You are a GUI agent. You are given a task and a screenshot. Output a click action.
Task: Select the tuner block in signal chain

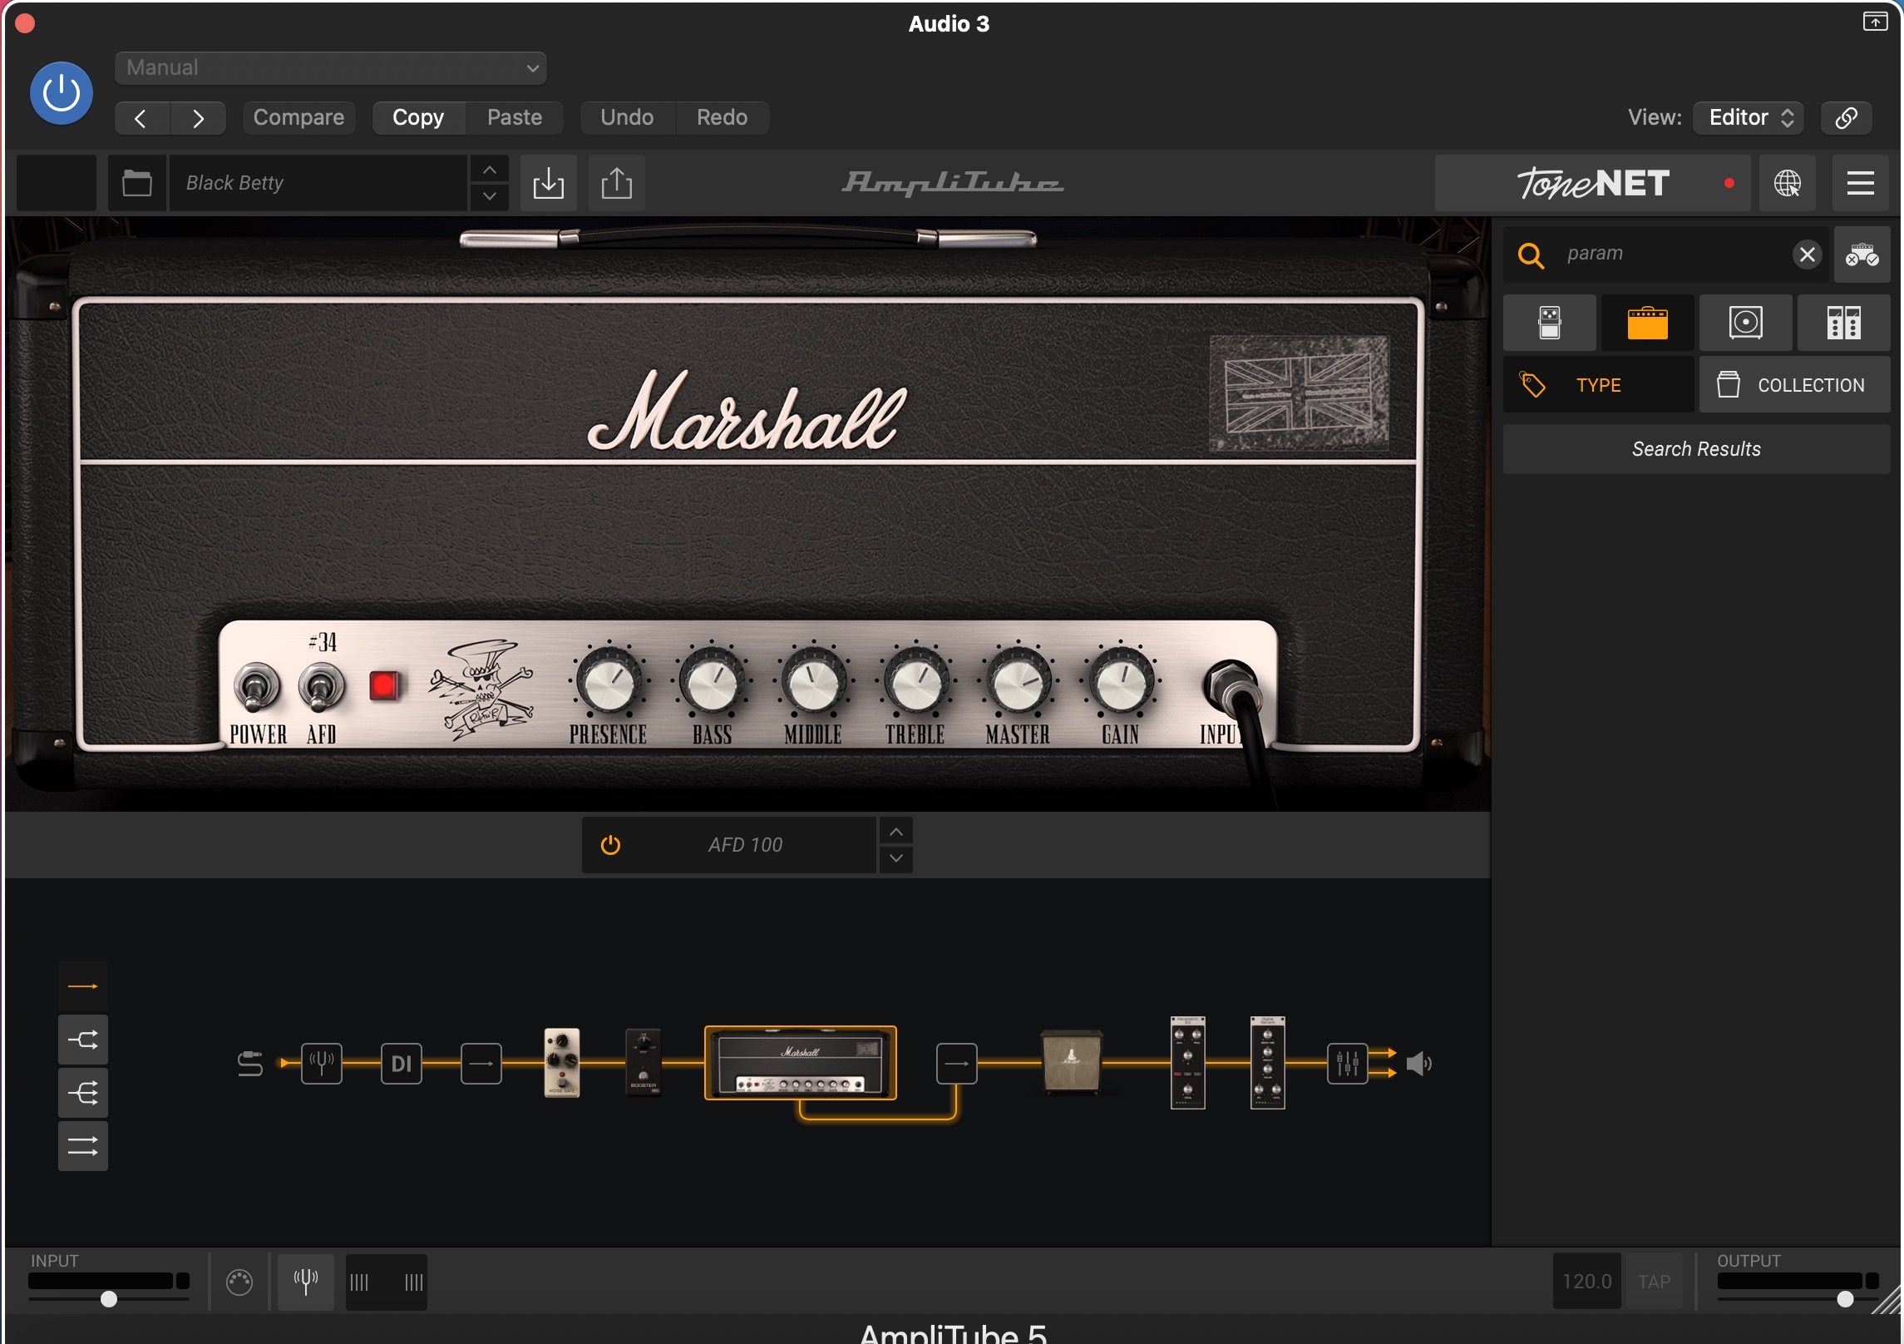coord(322,1064)
